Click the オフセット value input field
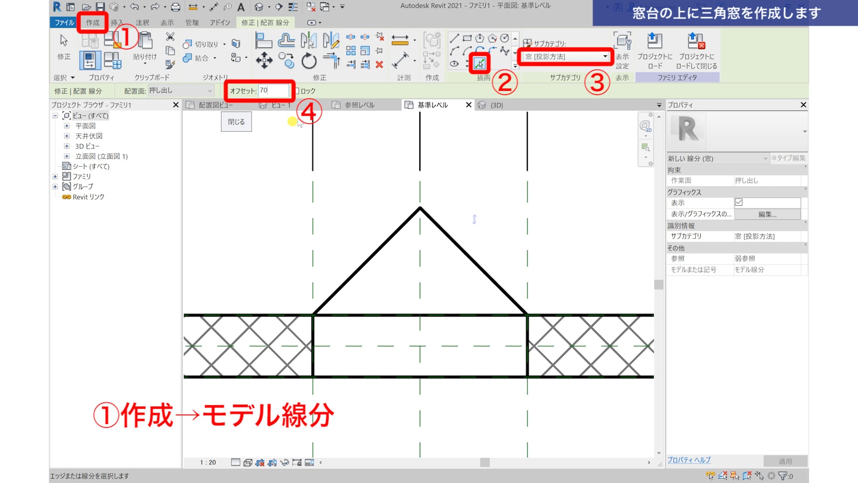The height and width of the screenshot is (483, 858). click(x=273, y=91)
